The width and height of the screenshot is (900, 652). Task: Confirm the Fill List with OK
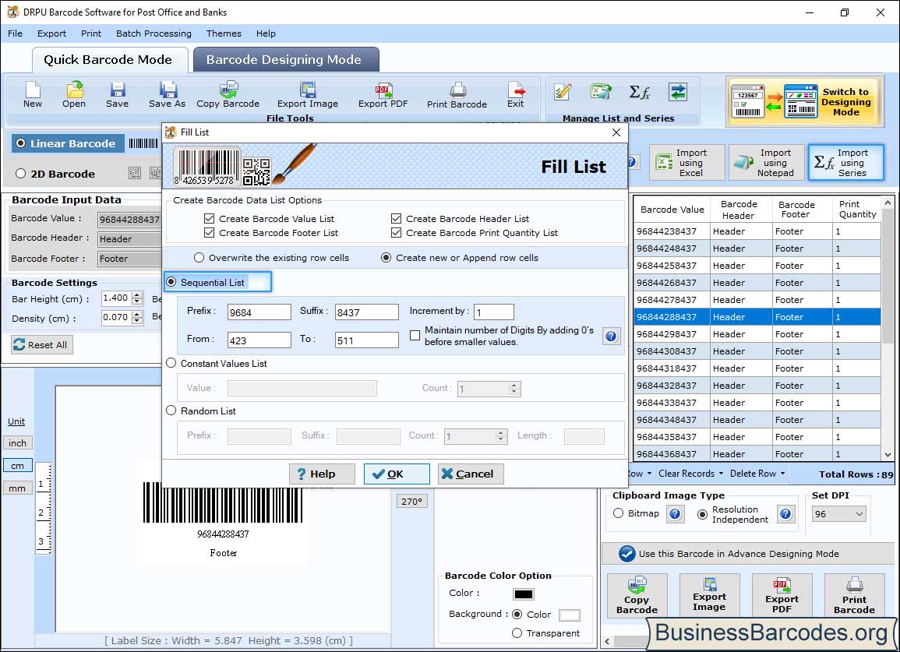tap(396, 474)
